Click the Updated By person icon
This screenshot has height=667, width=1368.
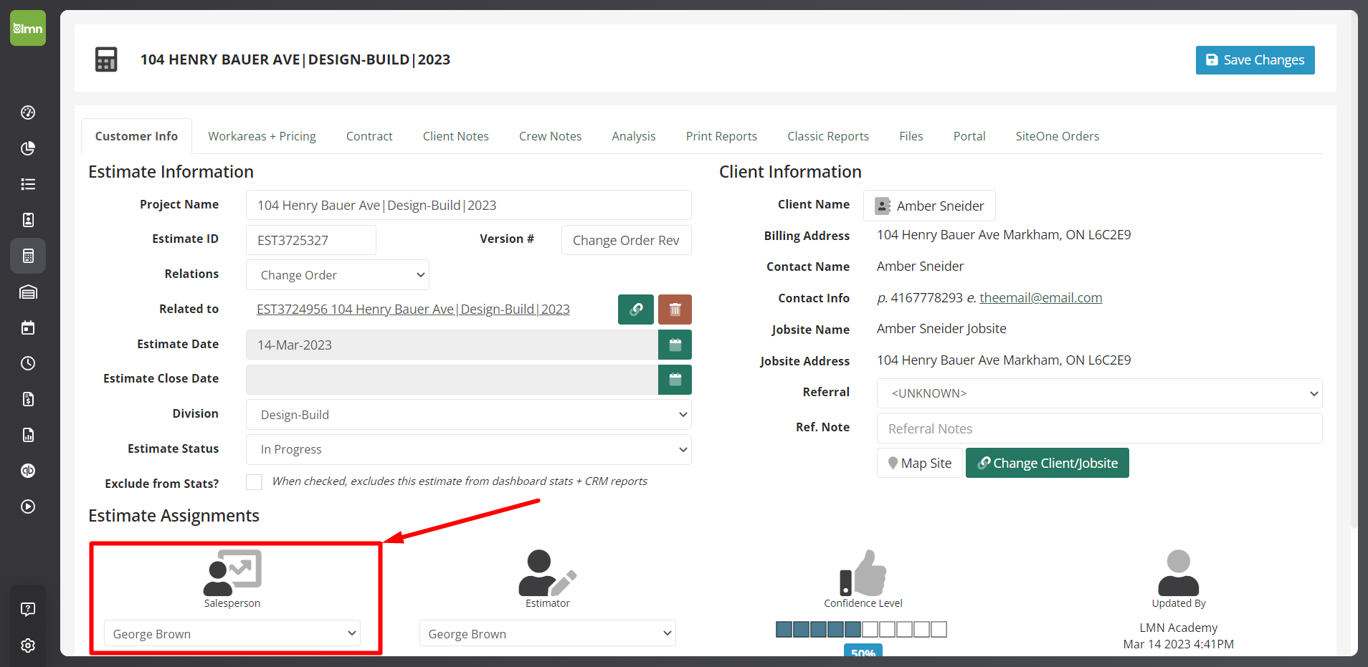point(1179,572)
